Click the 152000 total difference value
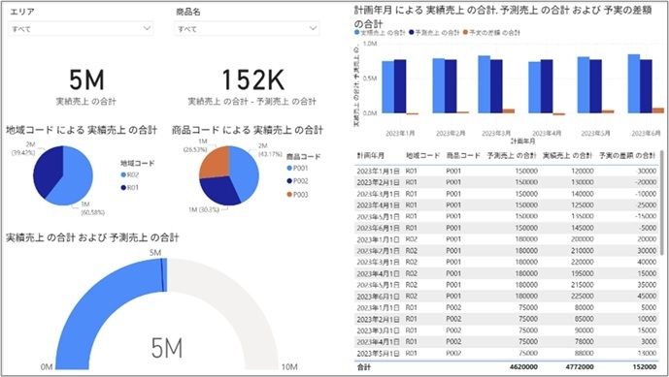This screenshot has height=377, width=669. tap(645, 366)
